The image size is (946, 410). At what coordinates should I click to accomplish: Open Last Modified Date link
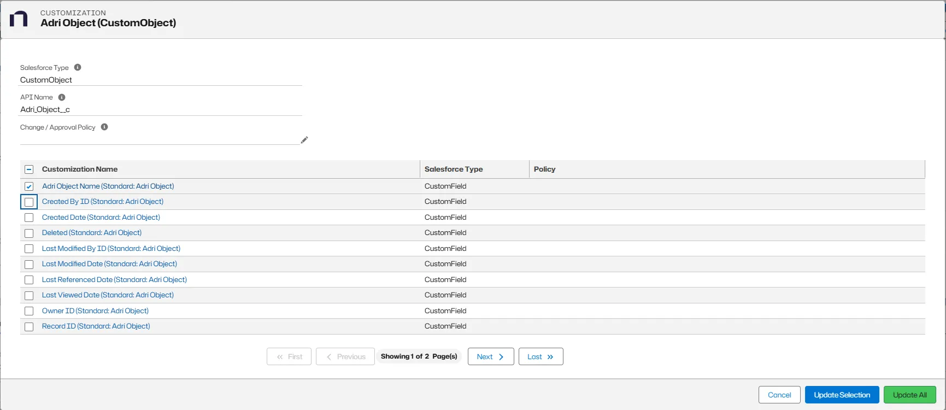tap(109, 263)
